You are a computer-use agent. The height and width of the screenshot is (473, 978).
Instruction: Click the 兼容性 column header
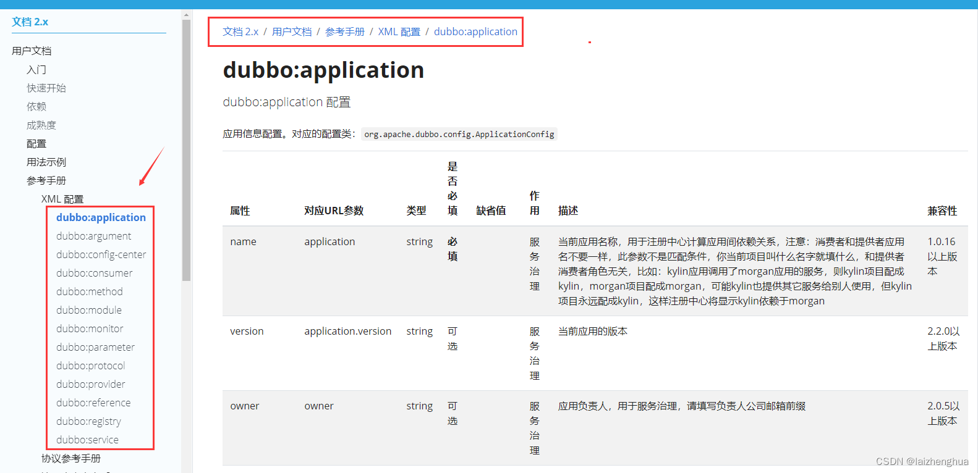pos(942,211)
